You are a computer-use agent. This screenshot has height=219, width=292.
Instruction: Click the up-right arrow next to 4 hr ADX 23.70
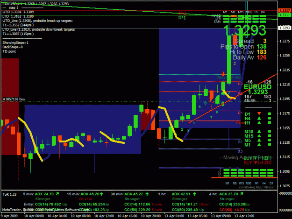point(242,194)
